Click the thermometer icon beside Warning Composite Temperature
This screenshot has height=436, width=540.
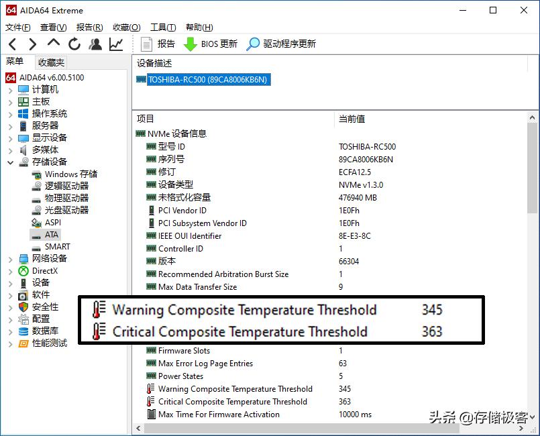click(x=98, y=310)
